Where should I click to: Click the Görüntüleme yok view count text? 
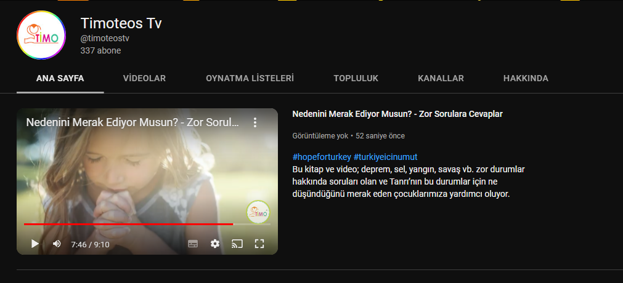[320, 136]
